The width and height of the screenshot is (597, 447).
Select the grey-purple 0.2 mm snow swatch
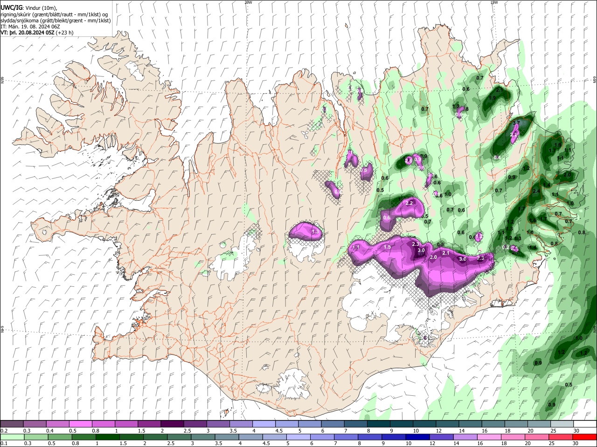(x=12, y=424)
